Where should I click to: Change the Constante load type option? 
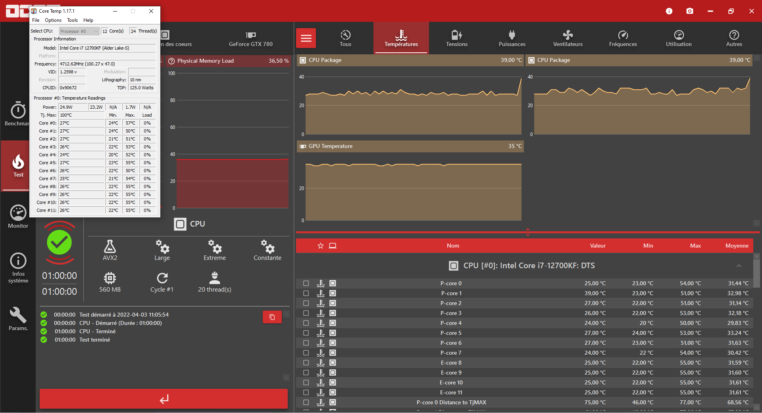[267, 250]
